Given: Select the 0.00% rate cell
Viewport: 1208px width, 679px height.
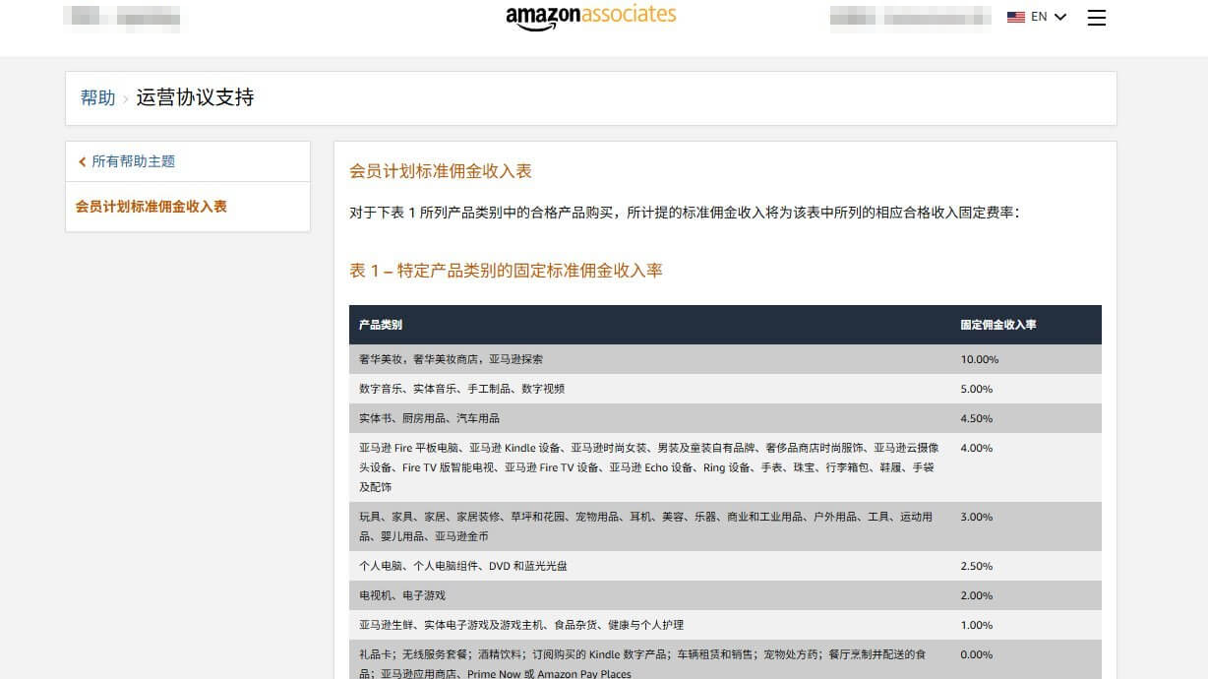Looking at the screenshot, I should pos(977,654).
